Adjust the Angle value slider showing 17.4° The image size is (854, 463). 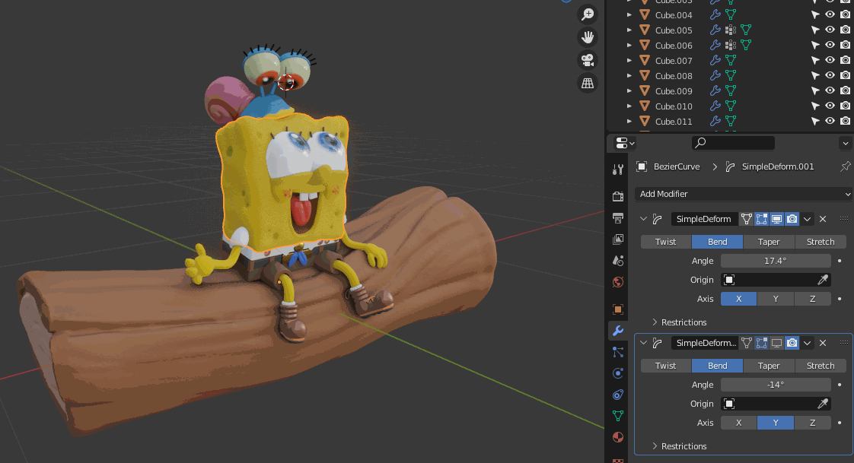click(x=776, y=260)
